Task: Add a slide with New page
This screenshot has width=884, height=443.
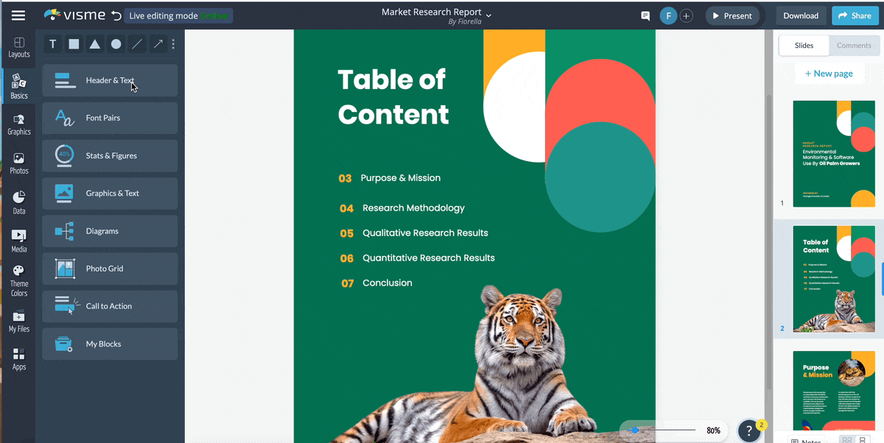Action: pos(829,74)
